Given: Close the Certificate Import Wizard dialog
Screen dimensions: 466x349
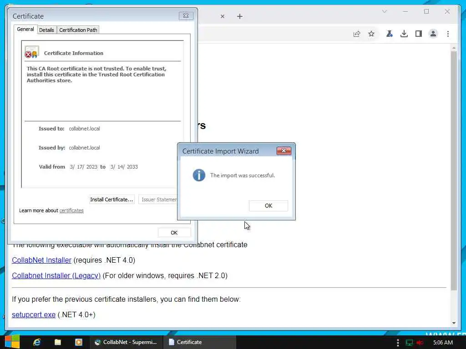Looking at the screenshot, I should tap(284, 151).
